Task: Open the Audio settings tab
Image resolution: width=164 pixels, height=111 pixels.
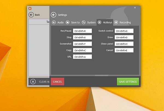Action: 58,22
